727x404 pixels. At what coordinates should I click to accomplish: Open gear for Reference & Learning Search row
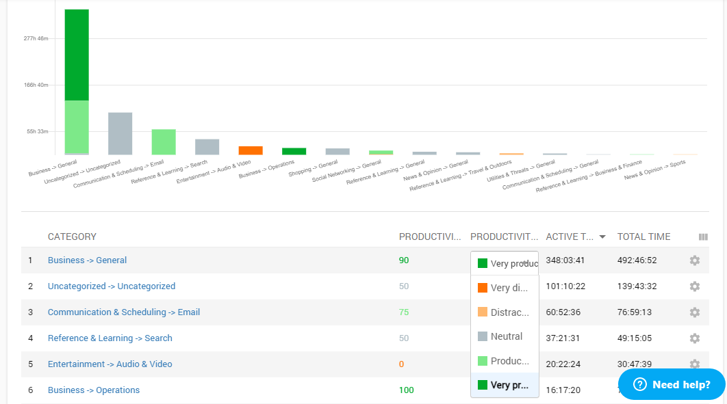[x=694, y=338]
